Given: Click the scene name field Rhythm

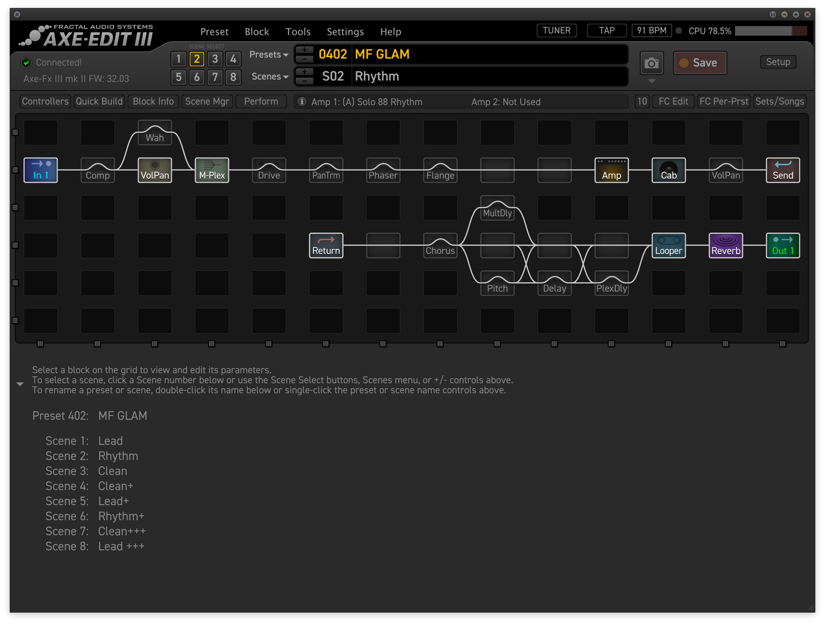Looking at the screenshot, I should (x=490, y=77).
